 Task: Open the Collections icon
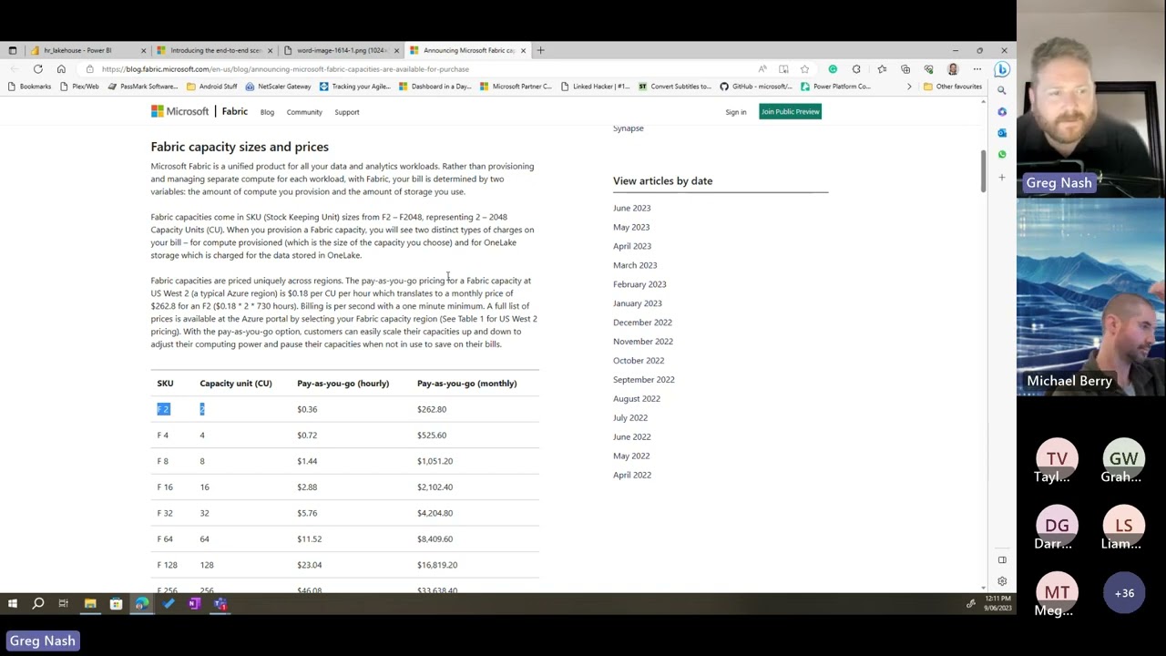[905, 69]
